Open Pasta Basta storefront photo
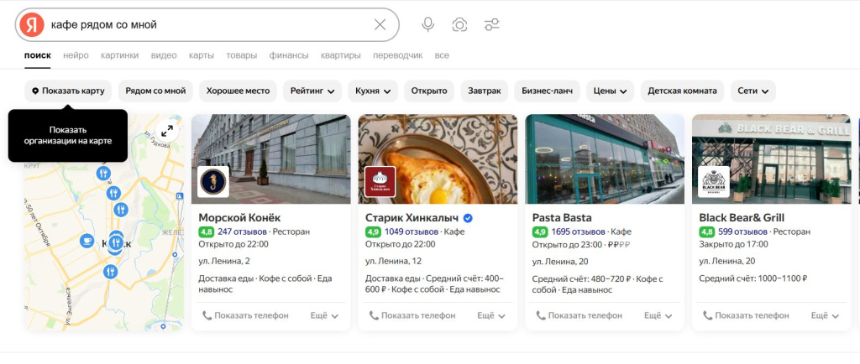The width and height of the screenshot is (860, 364). pyautogui.click(x=605, y=159)
